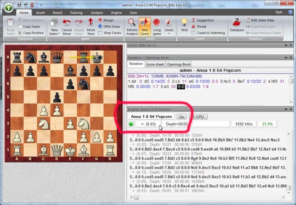This screenshot has height=205, width=296.
Task: Click the engine output scroll up arrow
Action: click(x=289, y=134)
